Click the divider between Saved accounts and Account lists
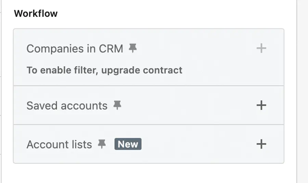308x183 pixels. (149, 125)
